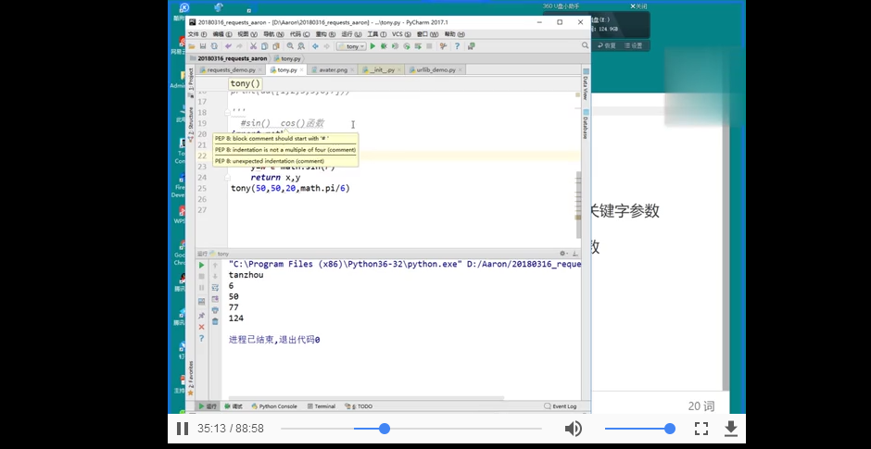Hide the Run panel with the minimize icon
This screenshot has height=449, width=871.
(574, 253)
